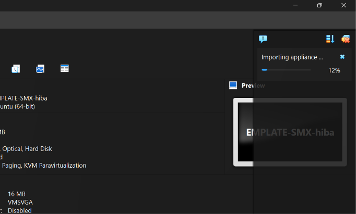Open the Details tool icon

click(65, 68)
